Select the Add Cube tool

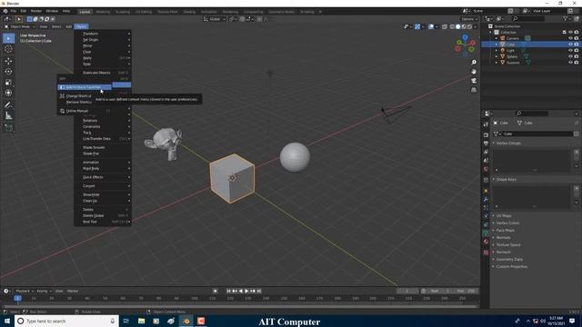pyautogui.click(x=8, y=128)
